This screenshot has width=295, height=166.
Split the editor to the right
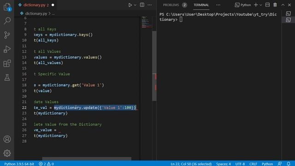[142, 5]
